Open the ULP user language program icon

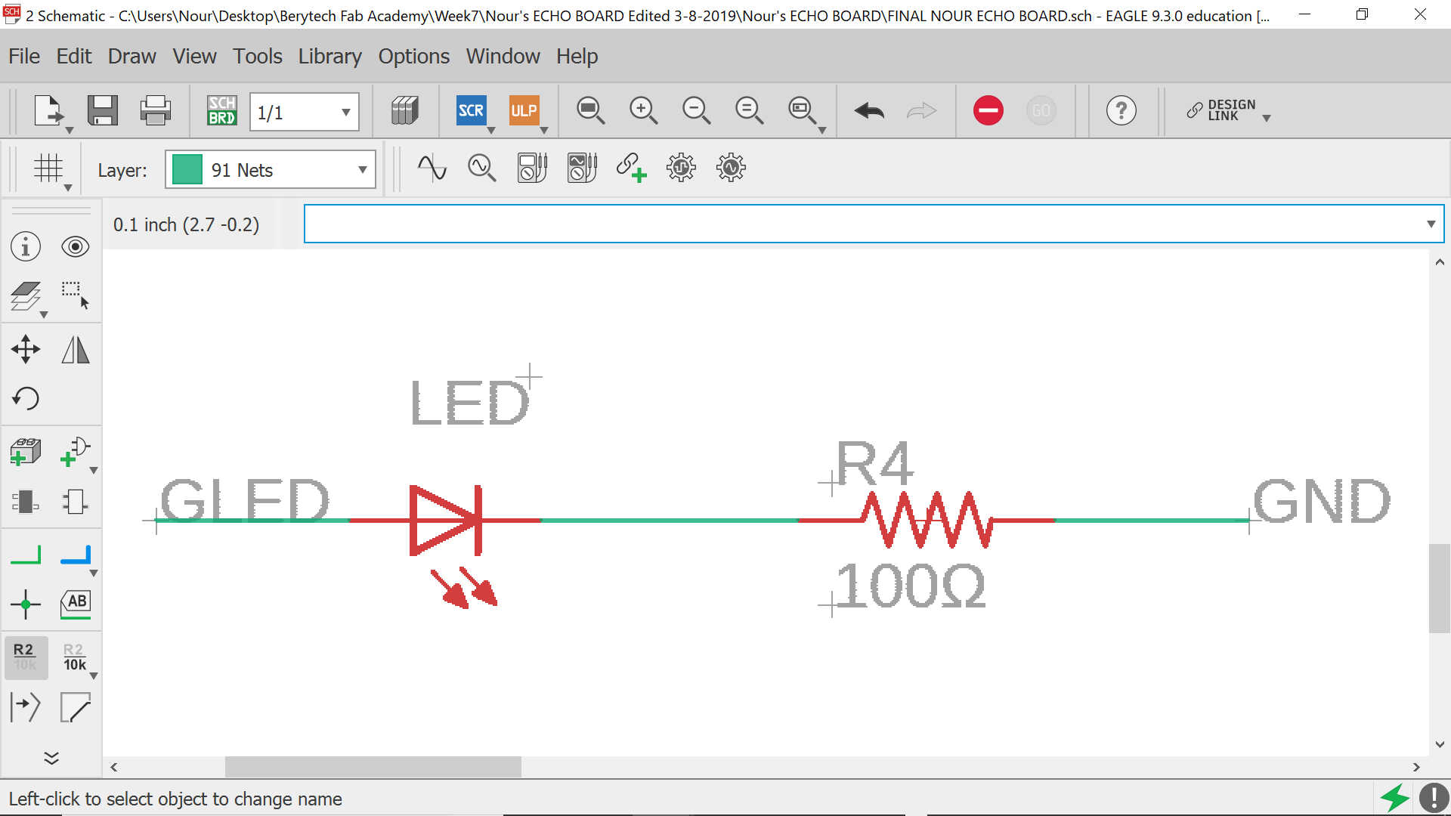pos(523,111)
